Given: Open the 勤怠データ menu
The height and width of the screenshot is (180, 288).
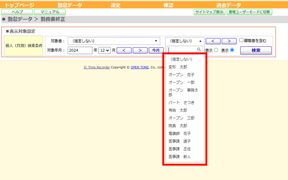Looking at the screenshot, I should click(70, 5).
